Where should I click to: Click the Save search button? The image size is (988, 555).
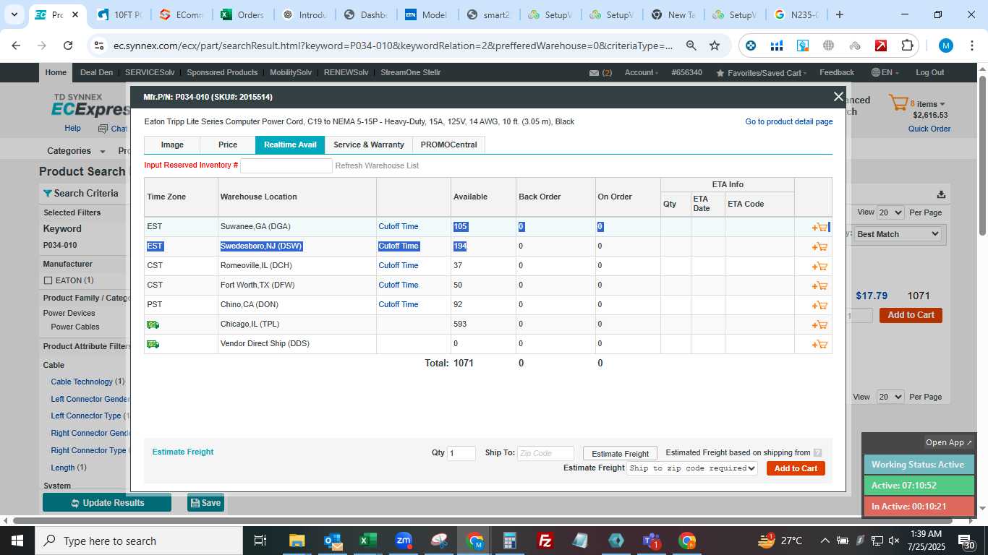tap(205, 503)
